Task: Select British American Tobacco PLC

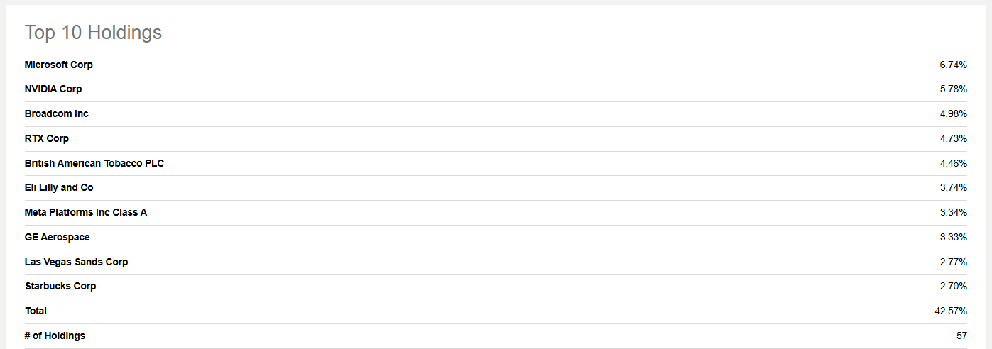Action: (94, 163)
